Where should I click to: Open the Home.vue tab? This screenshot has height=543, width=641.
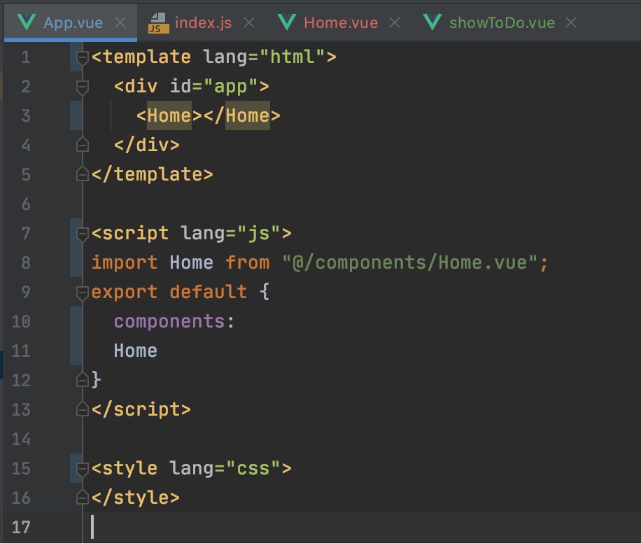[341, 22]
